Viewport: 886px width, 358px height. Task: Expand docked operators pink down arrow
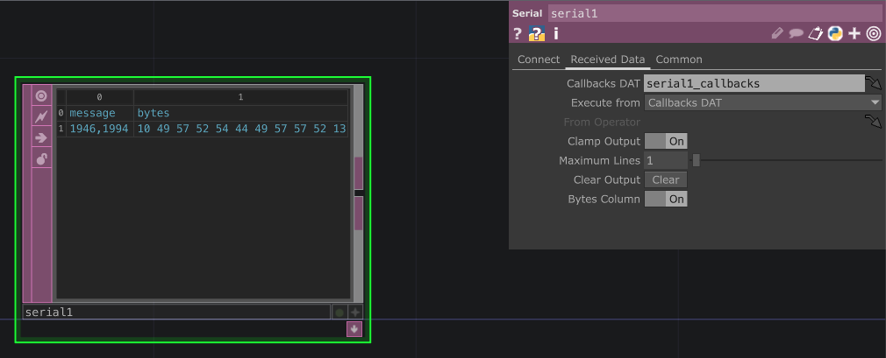[x=354, y=329]
